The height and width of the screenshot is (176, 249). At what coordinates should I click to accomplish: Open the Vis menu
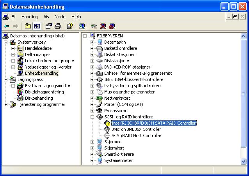click(x=46, y=17)
